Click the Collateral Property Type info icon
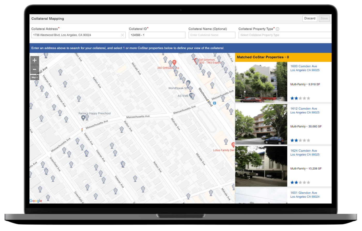Screen dimensions: 362x231 [277, 29]
